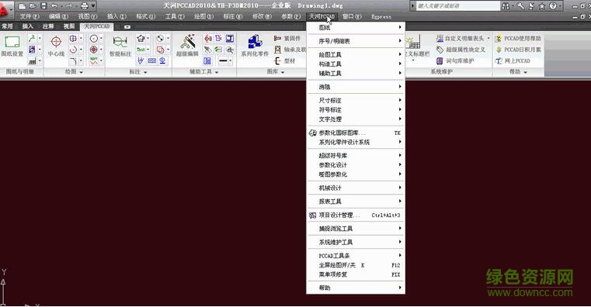Switch to the 注释 ribbon tab

[x=48, y=26]
